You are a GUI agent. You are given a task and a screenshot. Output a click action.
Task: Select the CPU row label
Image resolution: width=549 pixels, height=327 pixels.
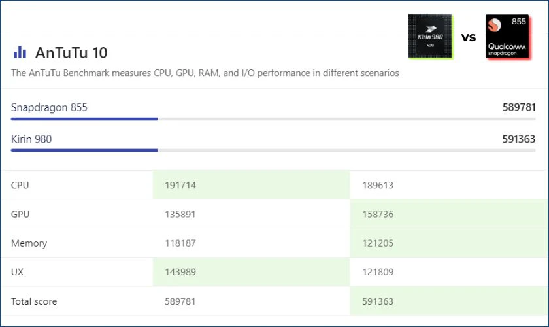click(x=20, y=185)
